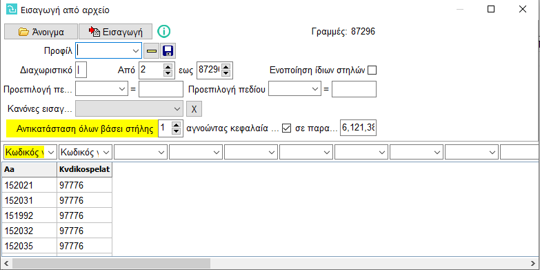Viewport: 540px width, 270px height.
Task: Click the value field after Προεπιλογή πεδίου
Action: click(354, 89)
